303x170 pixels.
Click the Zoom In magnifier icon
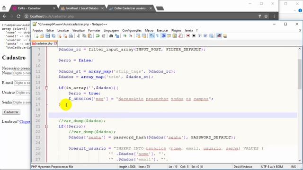(x=125, y=36)
